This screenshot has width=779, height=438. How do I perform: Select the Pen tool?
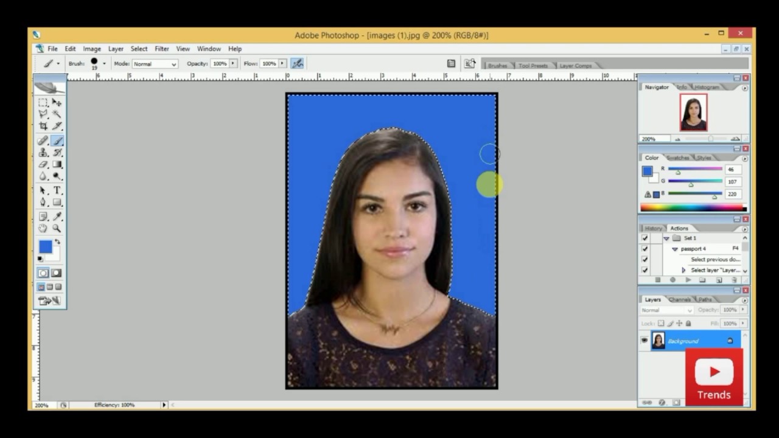43,202
